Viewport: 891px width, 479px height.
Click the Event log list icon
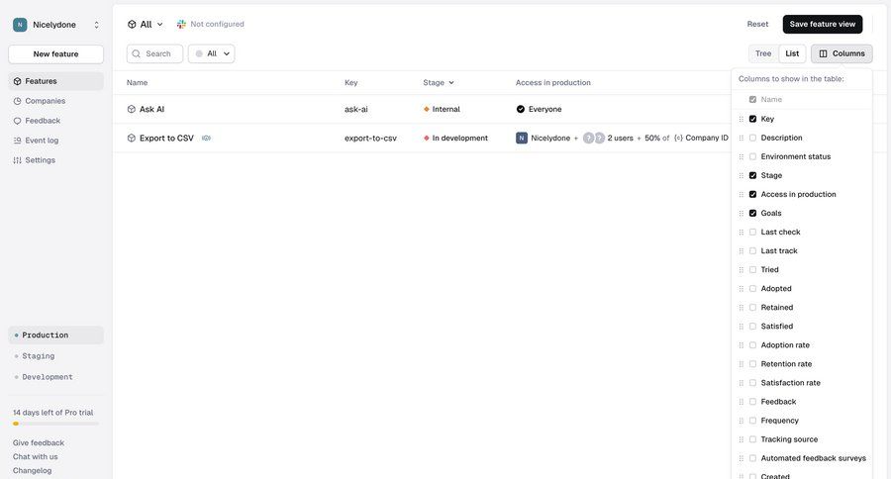click(17, 141)
